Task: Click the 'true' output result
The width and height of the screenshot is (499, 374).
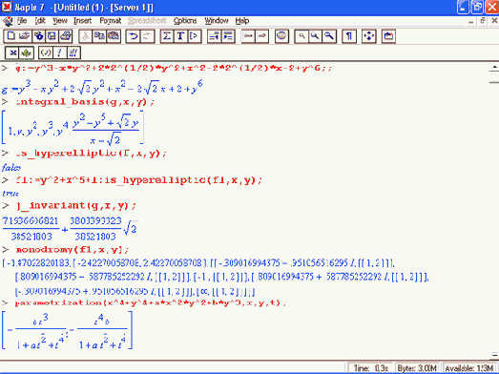Action: tap(10, 194)
